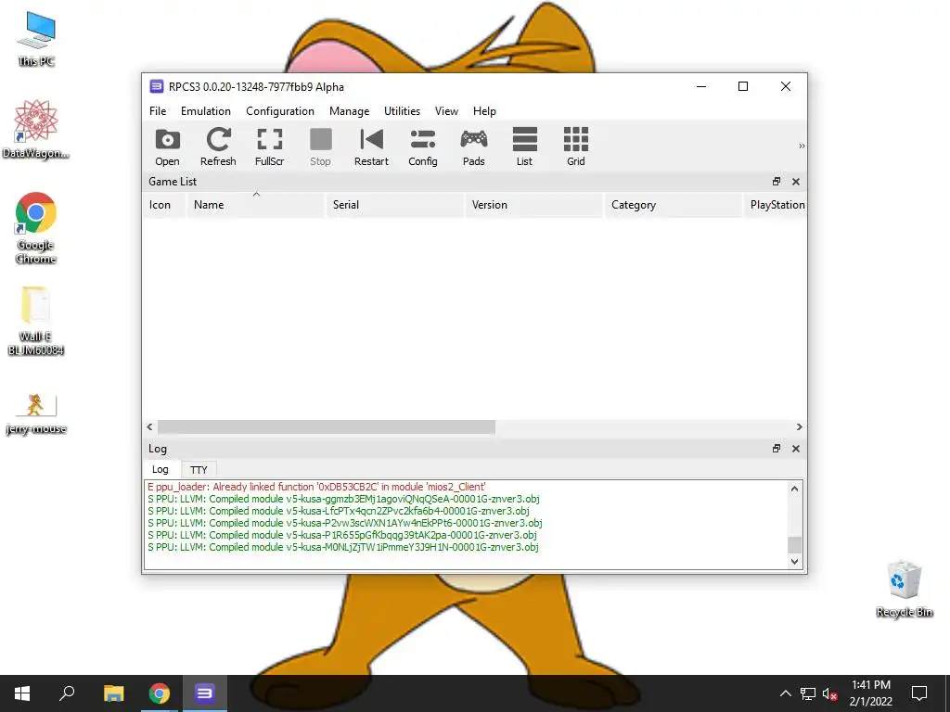
Task: Open the Manage menu
Action: [x=349, y=111]
